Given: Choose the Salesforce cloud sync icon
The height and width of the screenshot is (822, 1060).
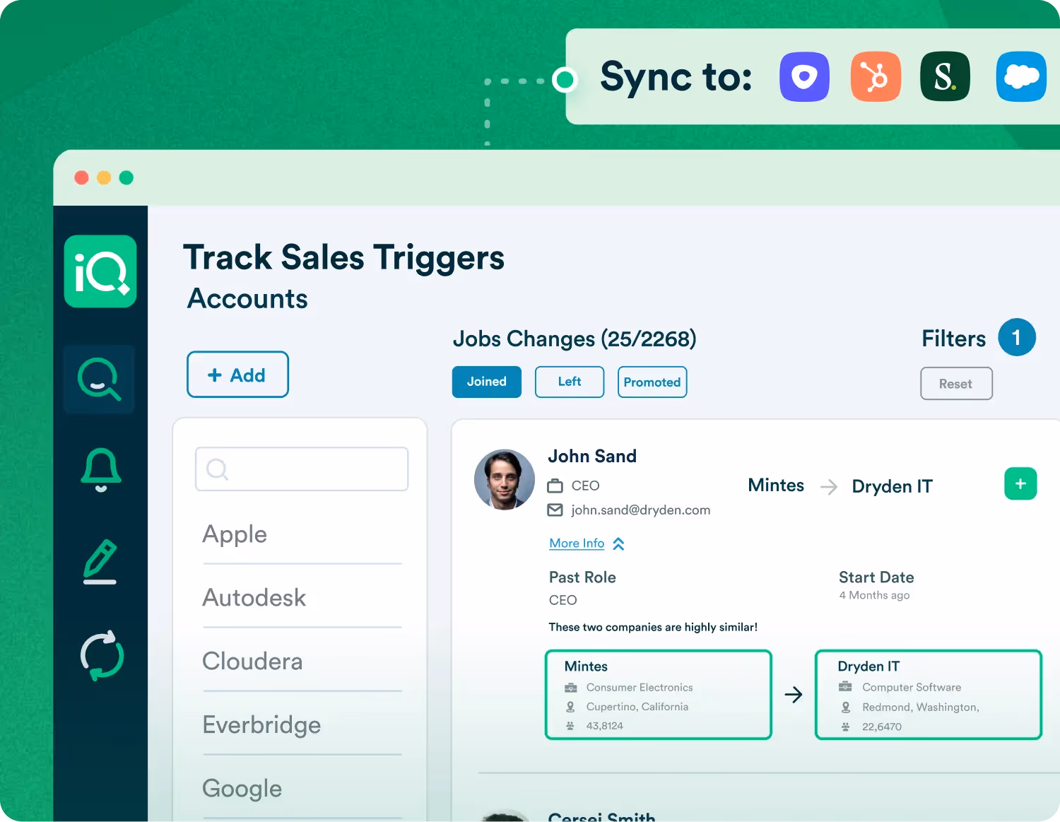Looking at the screenshot, I should pos(1020,77).
